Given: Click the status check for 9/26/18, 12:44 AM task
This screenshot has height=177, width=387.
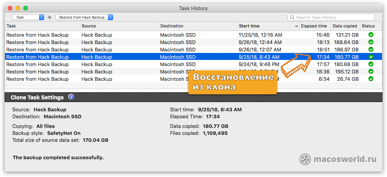Looking at the screenshot, I should pos(371,42).
